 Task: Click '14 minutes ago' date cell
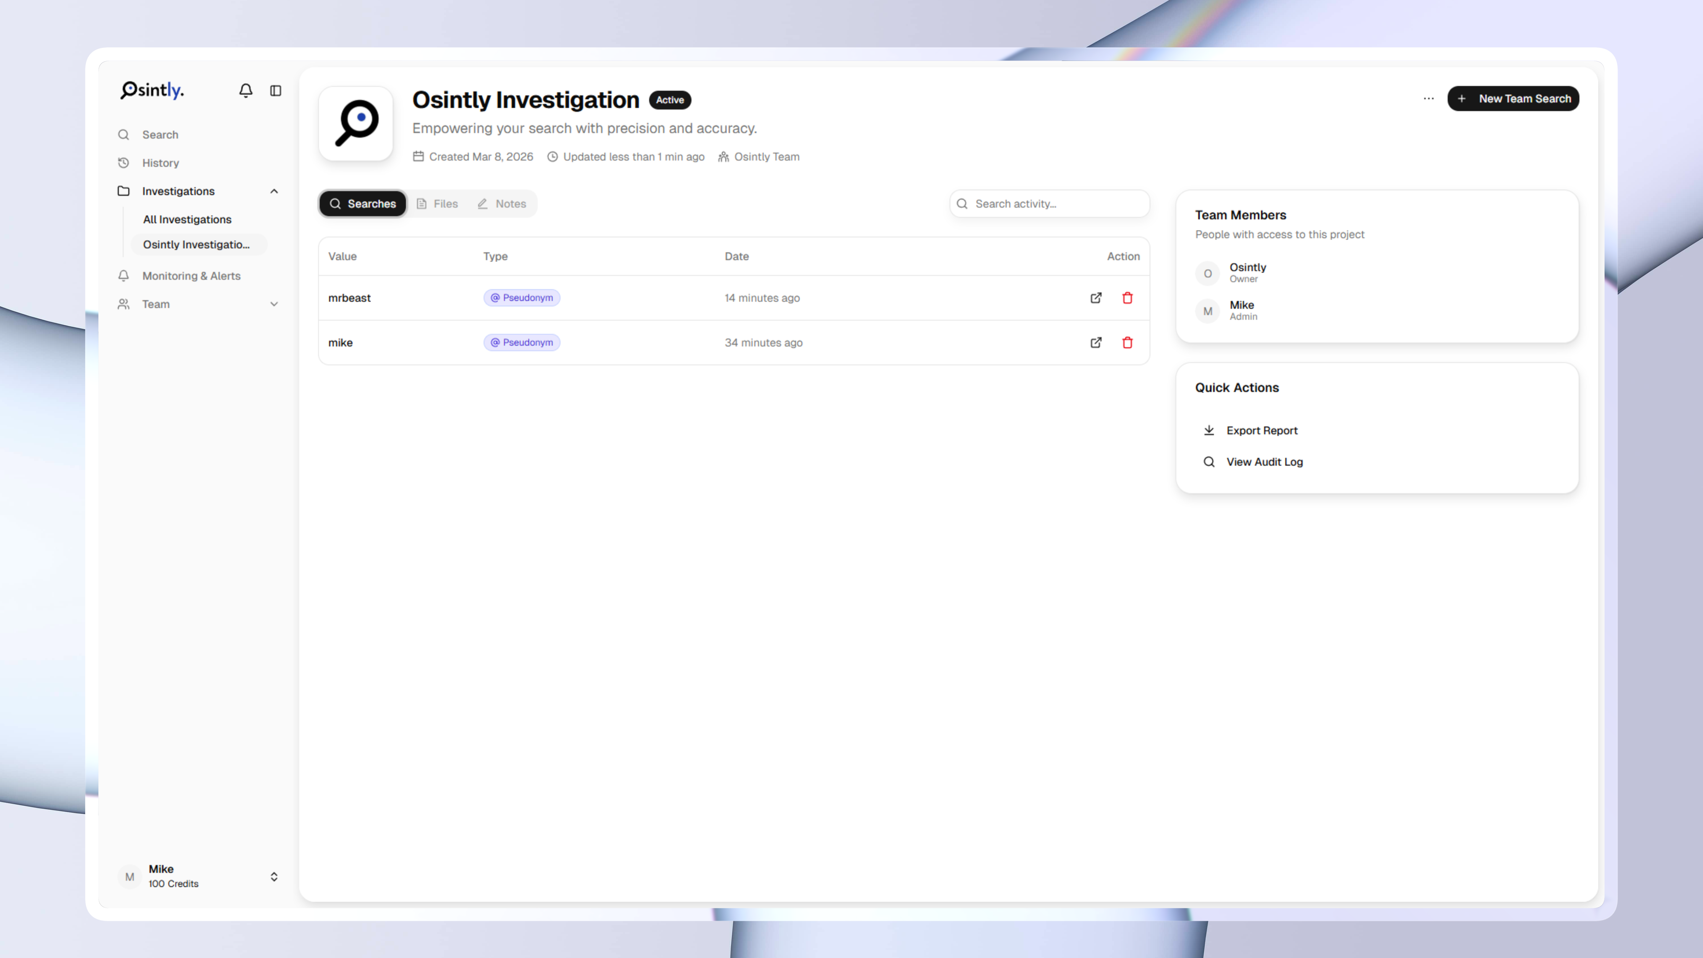(x=762, y=298)
